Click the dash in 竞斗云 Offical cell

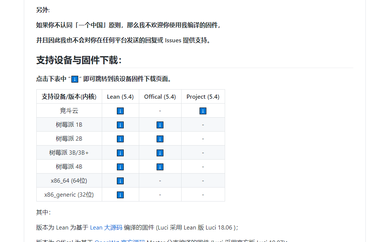(x=160, y=111)
